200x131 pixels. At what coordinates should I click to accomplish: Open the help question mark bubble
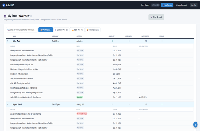[x=195, y=125]
